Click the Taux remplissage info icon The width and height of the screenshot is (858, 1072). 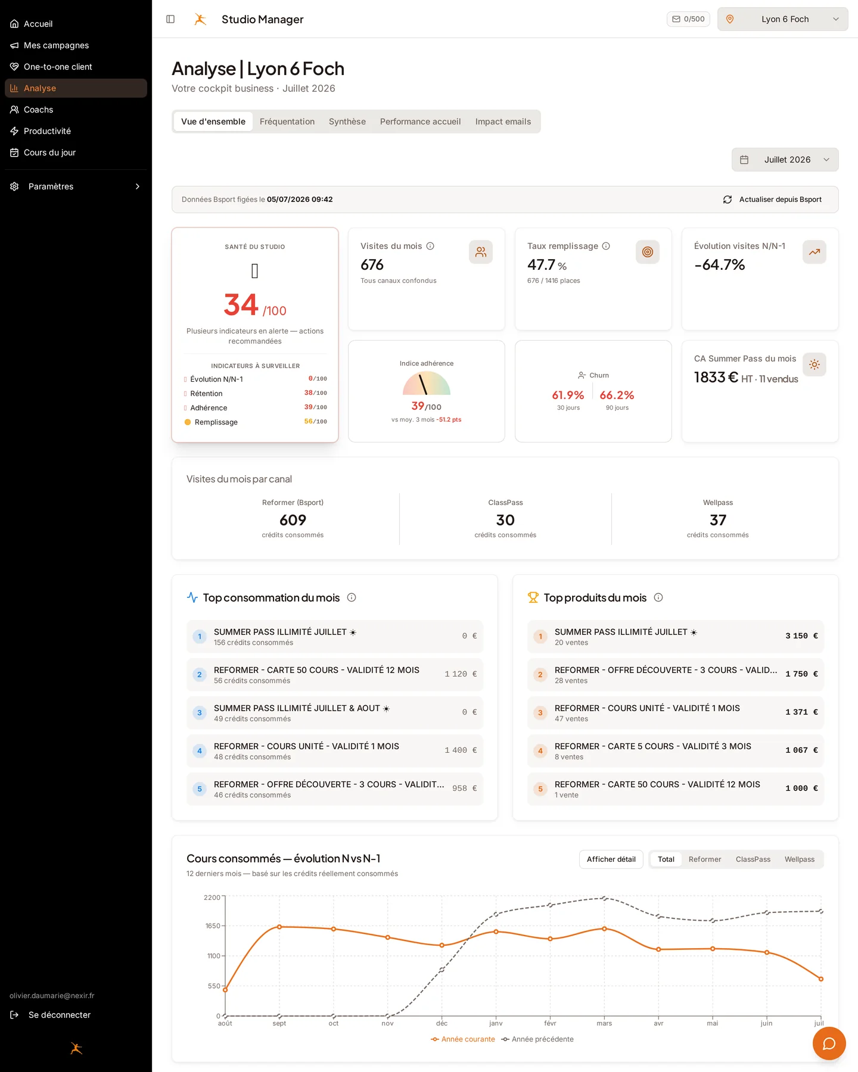tap(606, 246)
